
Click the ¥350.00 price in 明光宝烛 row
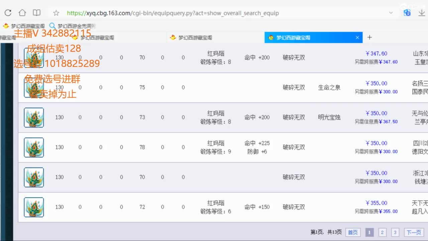click(x=376, y=113)
